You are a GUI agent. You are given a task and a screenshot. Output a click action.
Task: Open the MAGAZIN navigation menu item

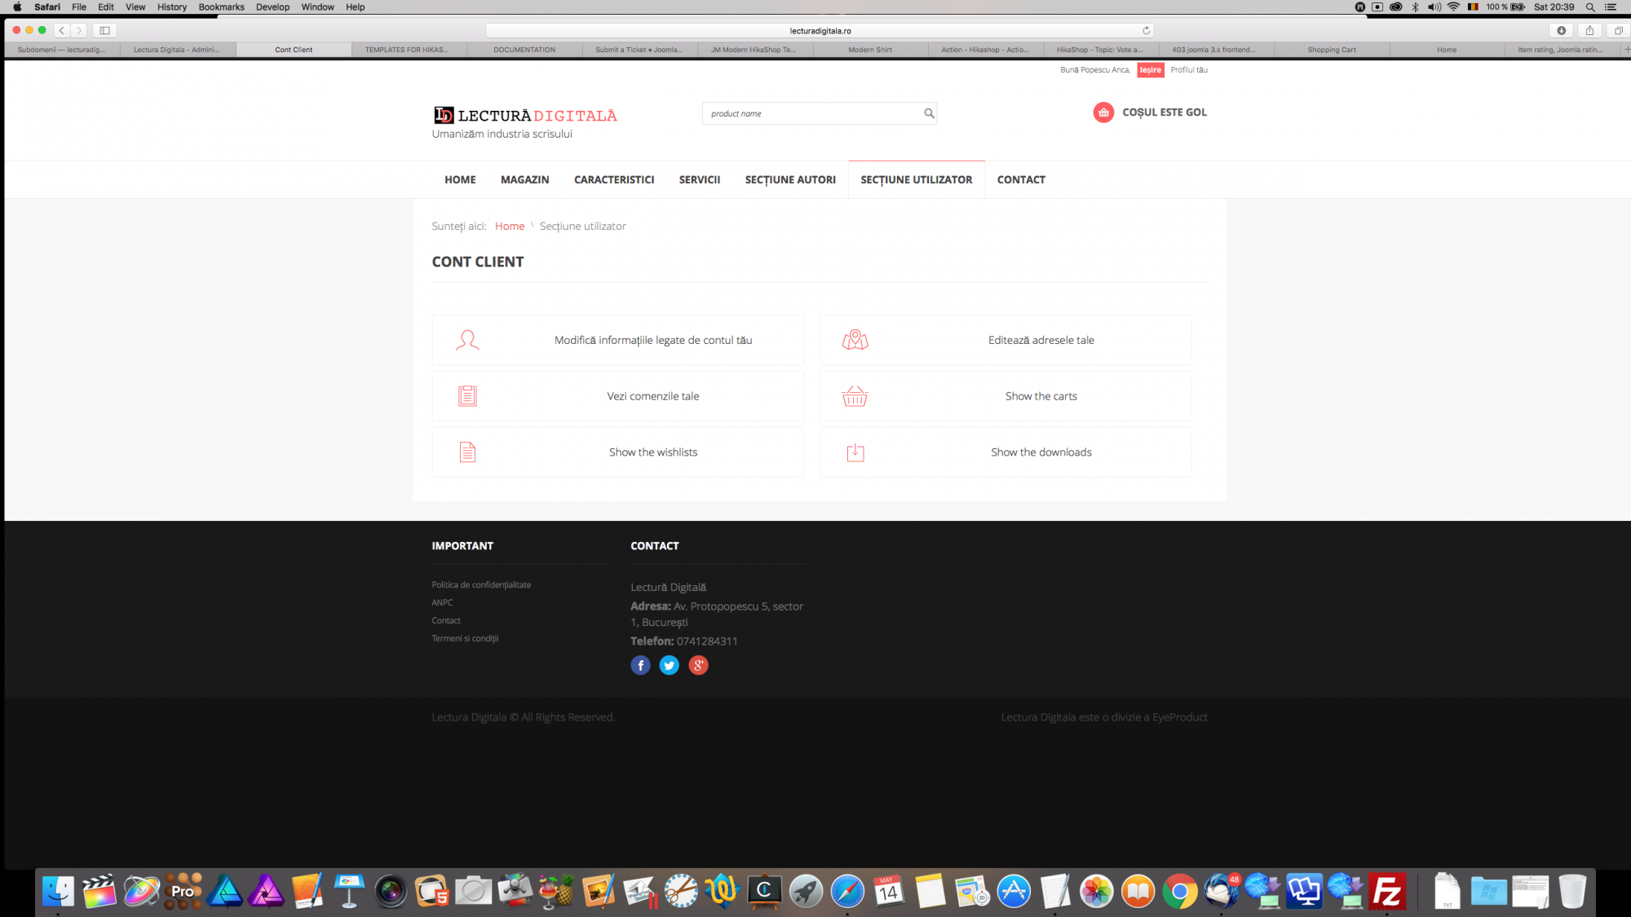point(524,180)
